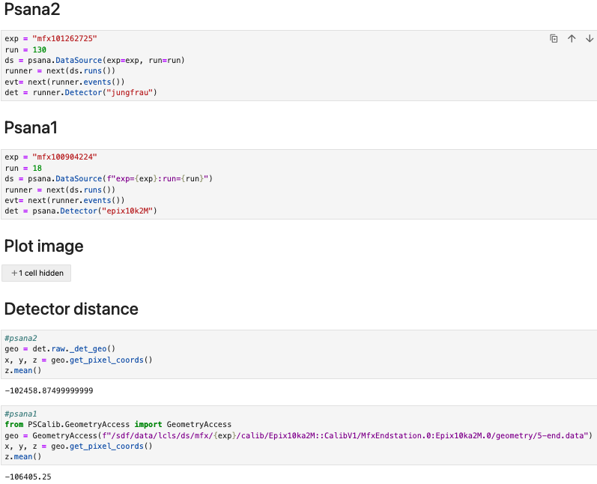Click the run = 18 line

[x=23, y=168]
